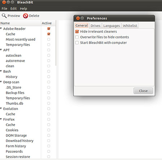162x160 pixels.
Task: Check the Bash History checkbox
Action: [x=49, y=77]
